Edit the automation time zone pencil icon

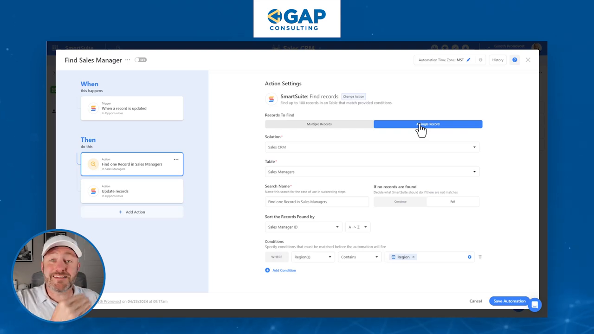point(468,60)
